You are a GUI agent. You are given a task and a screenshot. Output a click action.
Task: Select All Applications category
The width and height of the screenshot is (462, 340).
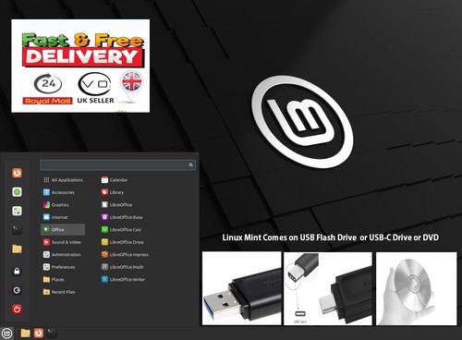(x=63, y=180)
